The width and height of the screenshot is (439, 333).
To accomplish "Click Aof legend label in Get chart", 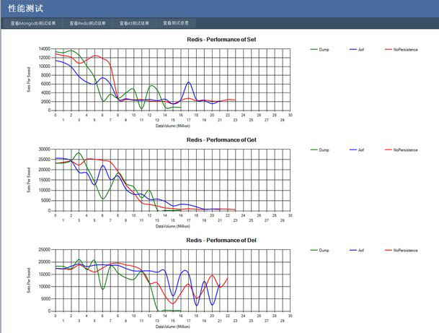I will click(x=363, y=150).
